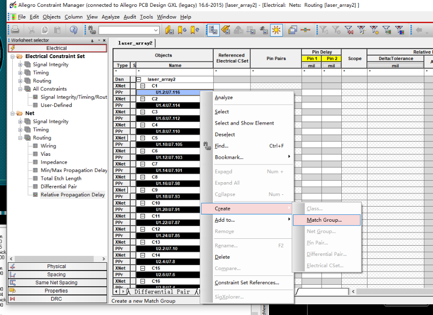The width and height of the screenshot is (433, 315).
Task: Open the Same Net Spacing section
Action: coord(58,283)
